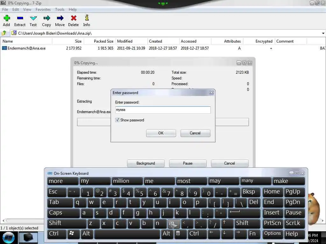Choose the 'million' word suggestion
This screenshot has height=244, width=326.
click(x=127, y=181)
